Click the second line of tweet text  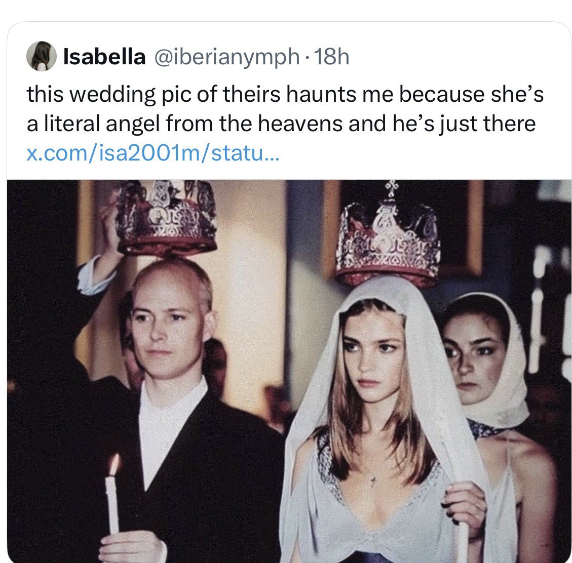281,124
